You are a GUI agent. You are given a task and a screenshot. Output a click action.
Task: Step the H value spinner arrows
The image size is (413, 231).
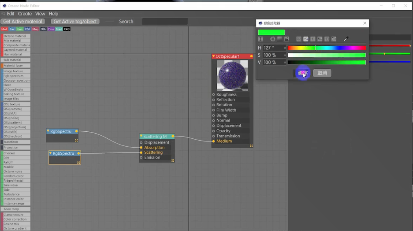(285, 48)
